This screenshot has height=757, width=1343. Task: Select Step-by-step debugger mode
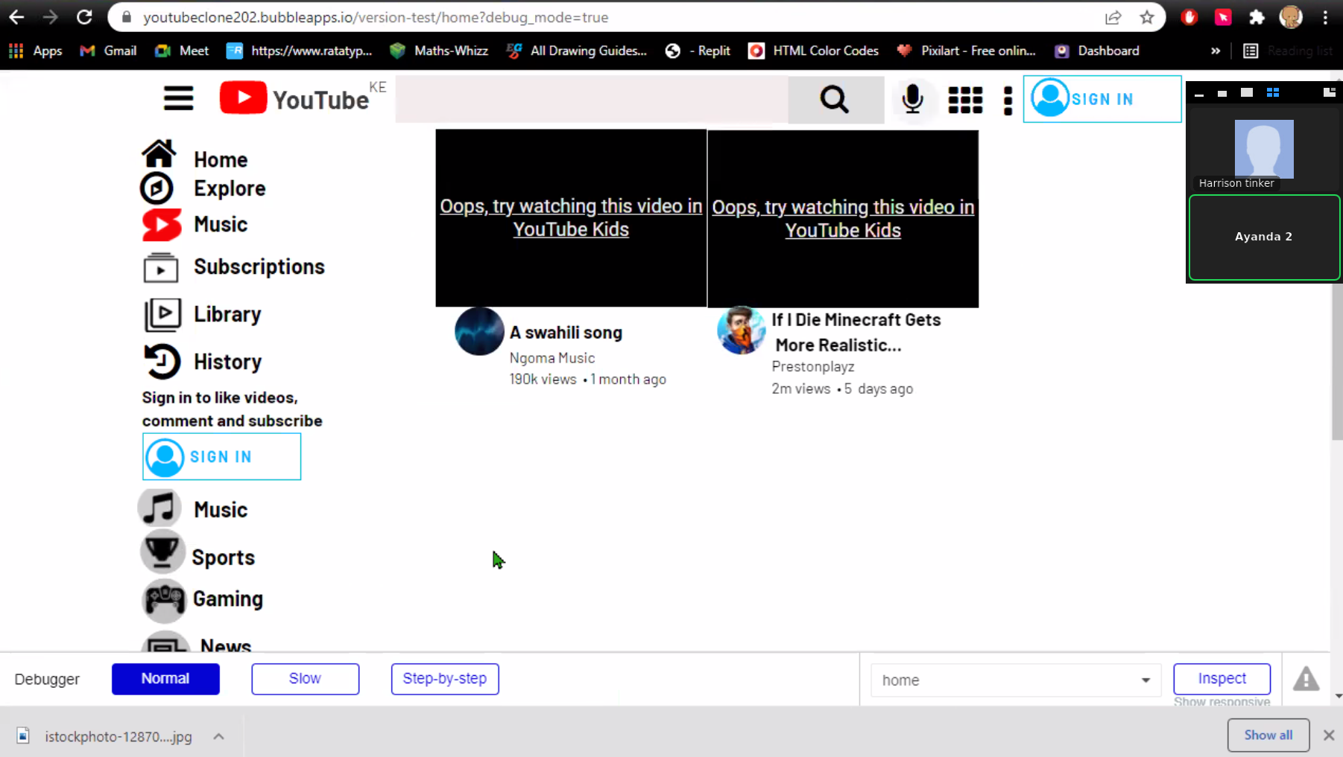tap(445, 679)
